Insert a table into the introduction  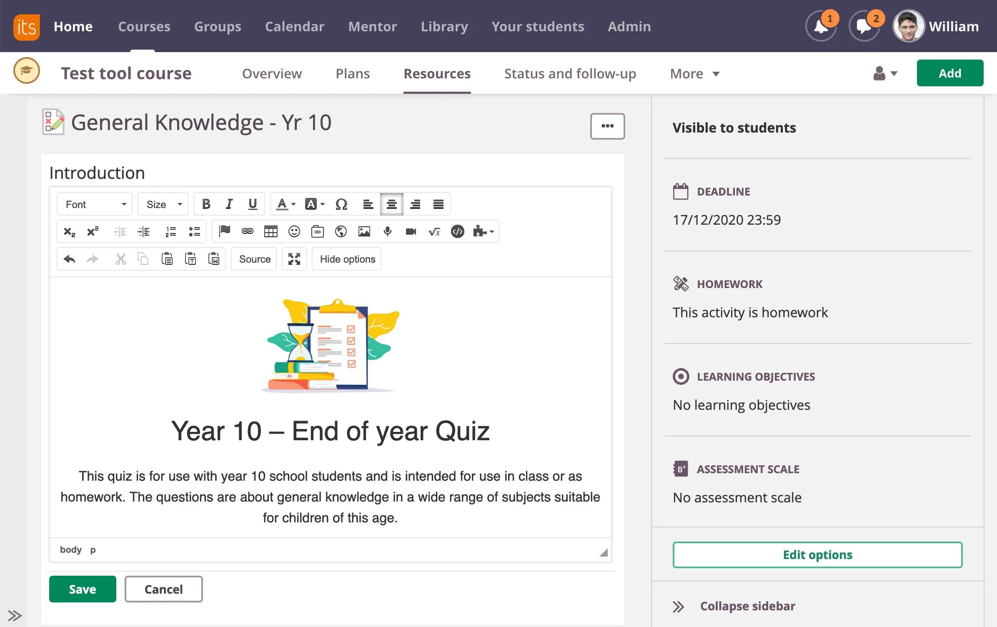click(271, 231)
